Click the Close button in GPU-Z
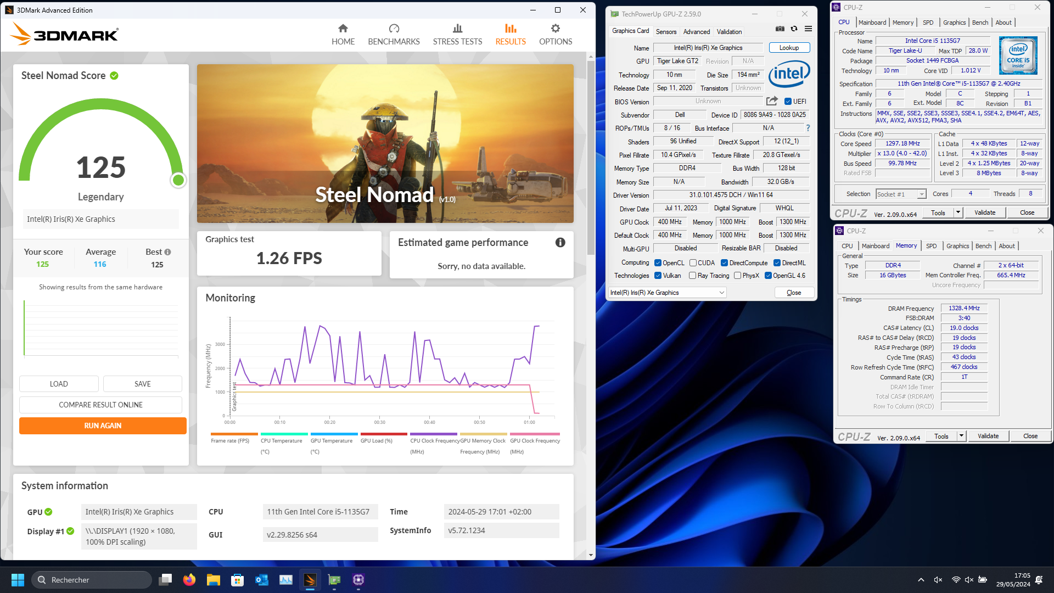The image size is (1054, 593). pos(794,293)
